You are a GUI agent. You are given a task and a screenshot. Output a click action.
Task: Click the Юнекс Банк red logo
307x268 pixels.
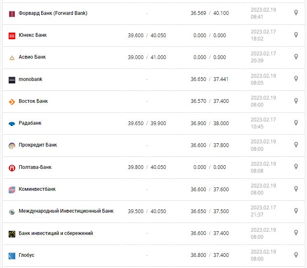(x=12, y=36)
